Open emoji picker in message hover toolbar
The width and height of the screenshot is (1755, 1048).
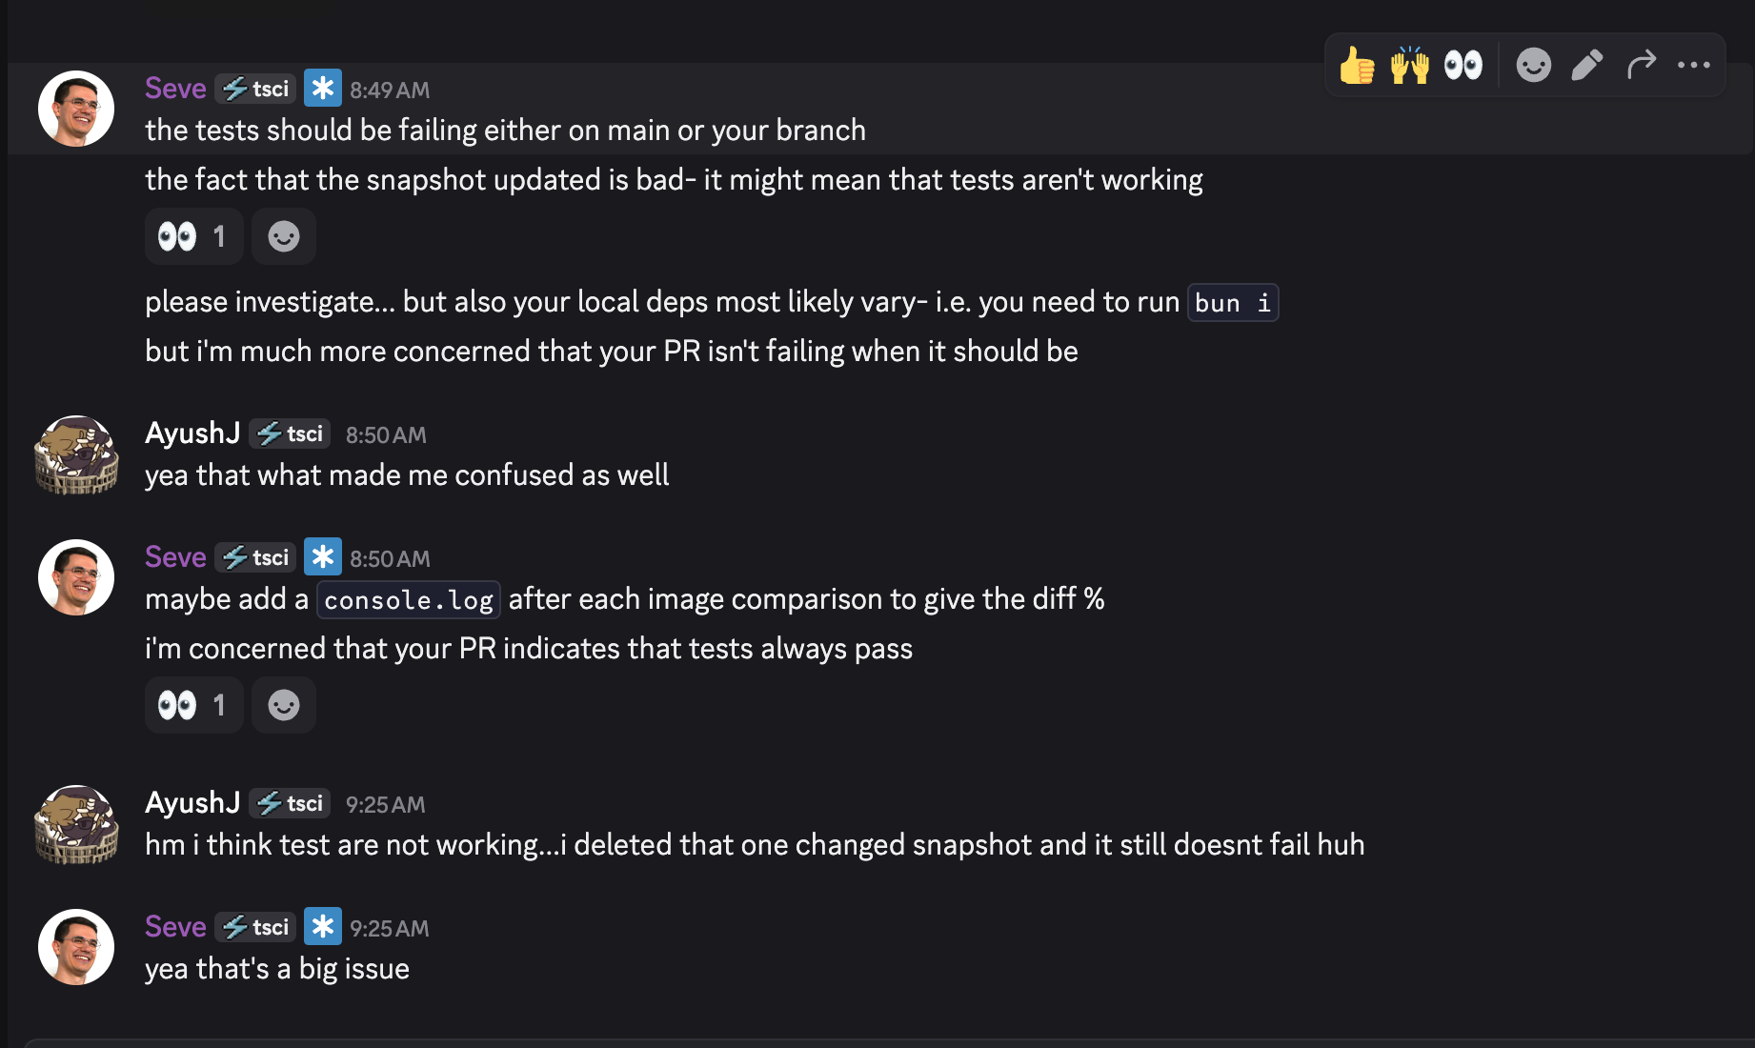[1533, 66]
